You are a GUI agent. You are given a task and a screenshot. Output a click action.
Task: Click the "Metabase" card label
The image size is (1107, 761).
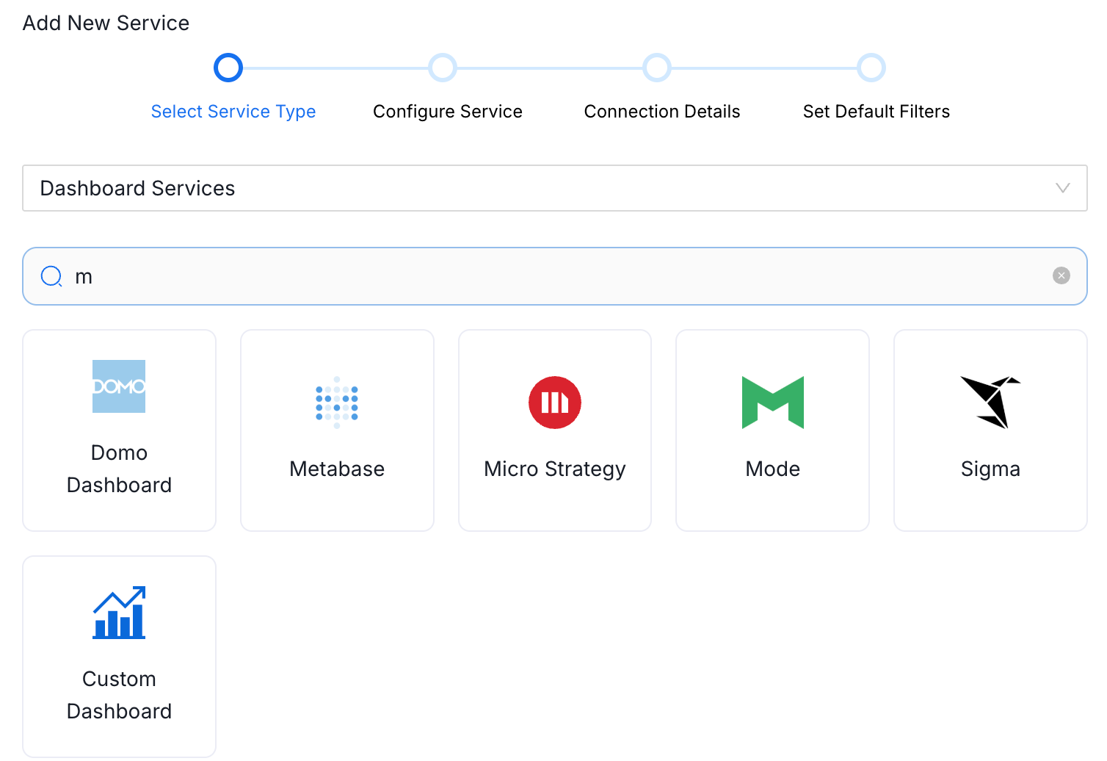click(x=337, y=469)
